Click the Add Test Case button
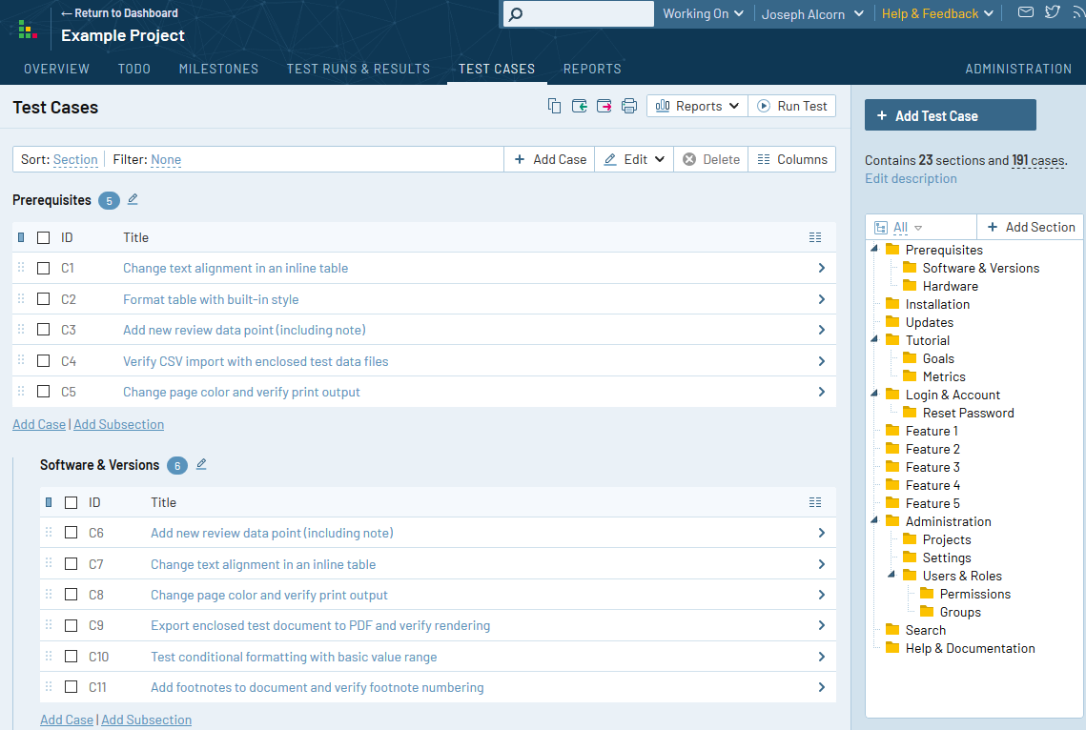This screenshot has height=730, width=1086. [951, 115]
